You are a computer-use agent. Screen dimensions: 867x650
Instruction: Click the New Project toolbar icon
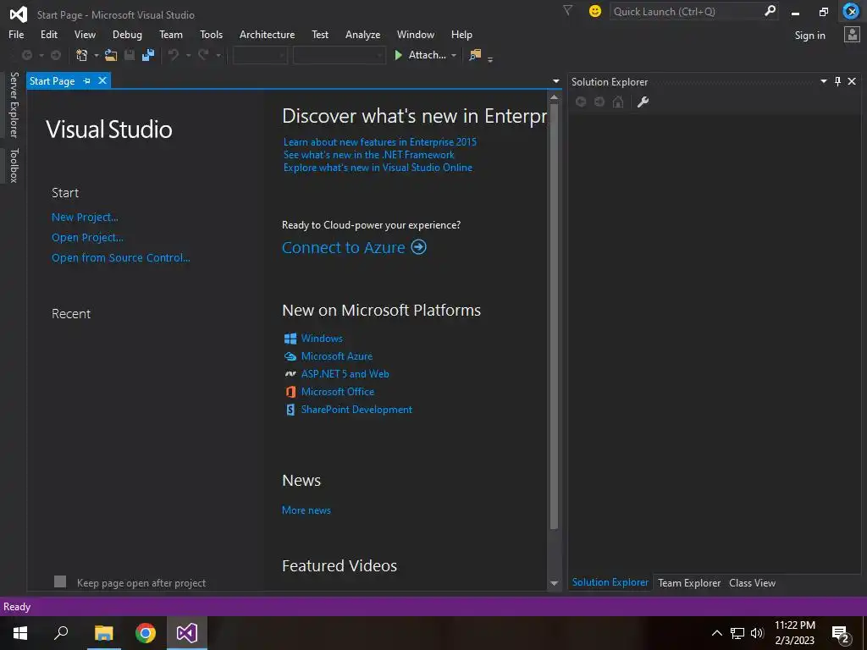[x=82, y=55]
